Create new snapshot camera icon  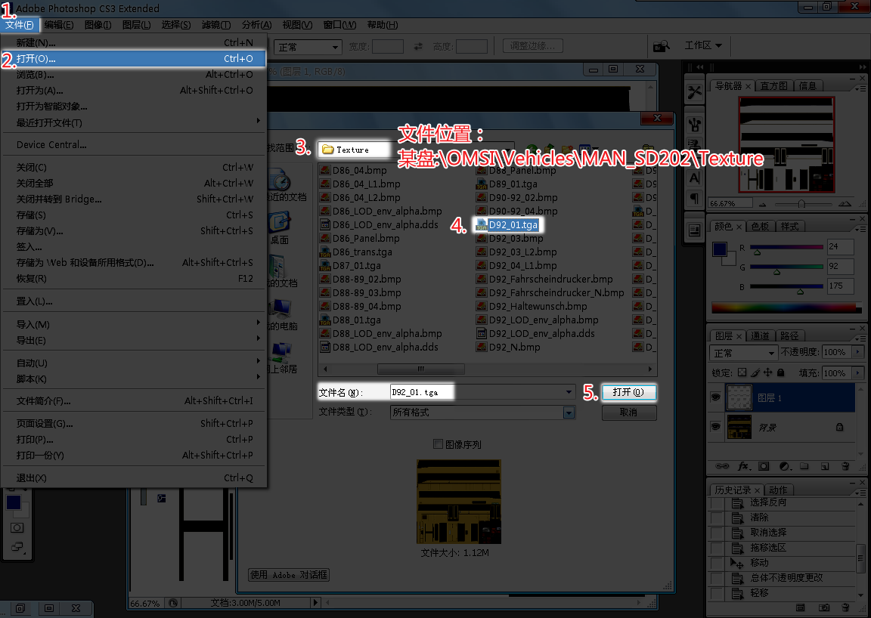click(824, 607)
